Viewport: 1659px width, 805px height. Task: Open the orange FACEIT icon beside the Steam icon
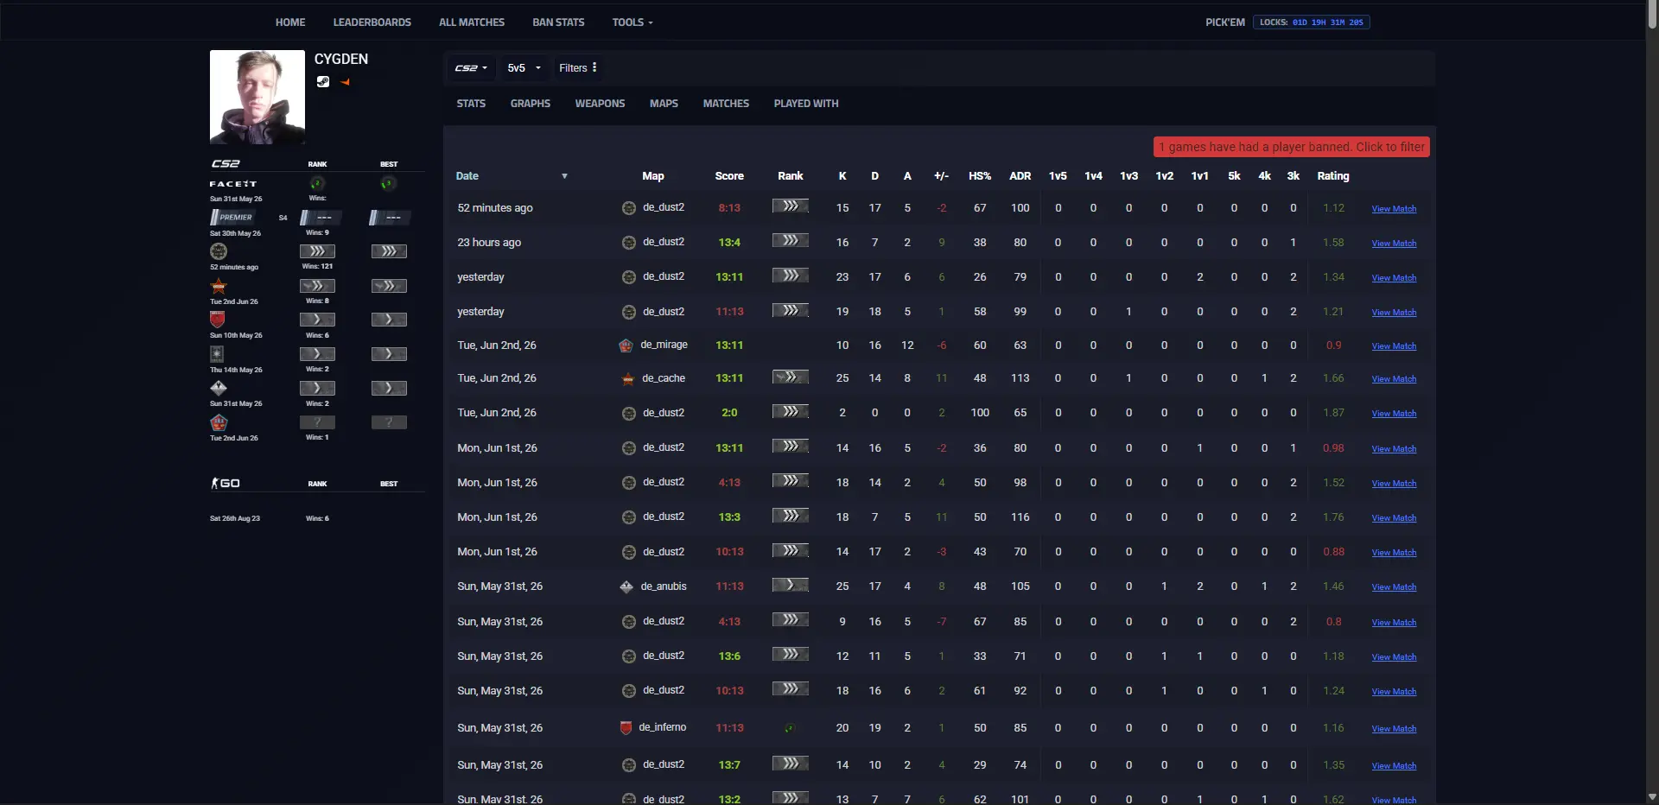pyautogui.click(x=345, y=82)
